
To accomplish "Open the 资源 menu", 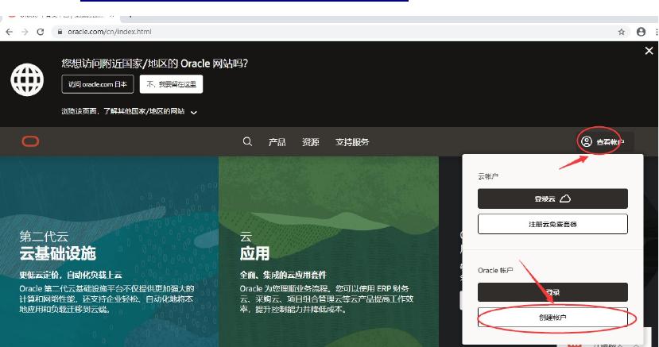I will (311, 142).
